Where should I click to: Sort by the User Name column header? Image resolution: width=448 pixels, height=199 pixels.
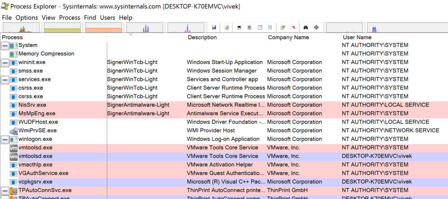[x=357, y=38]
